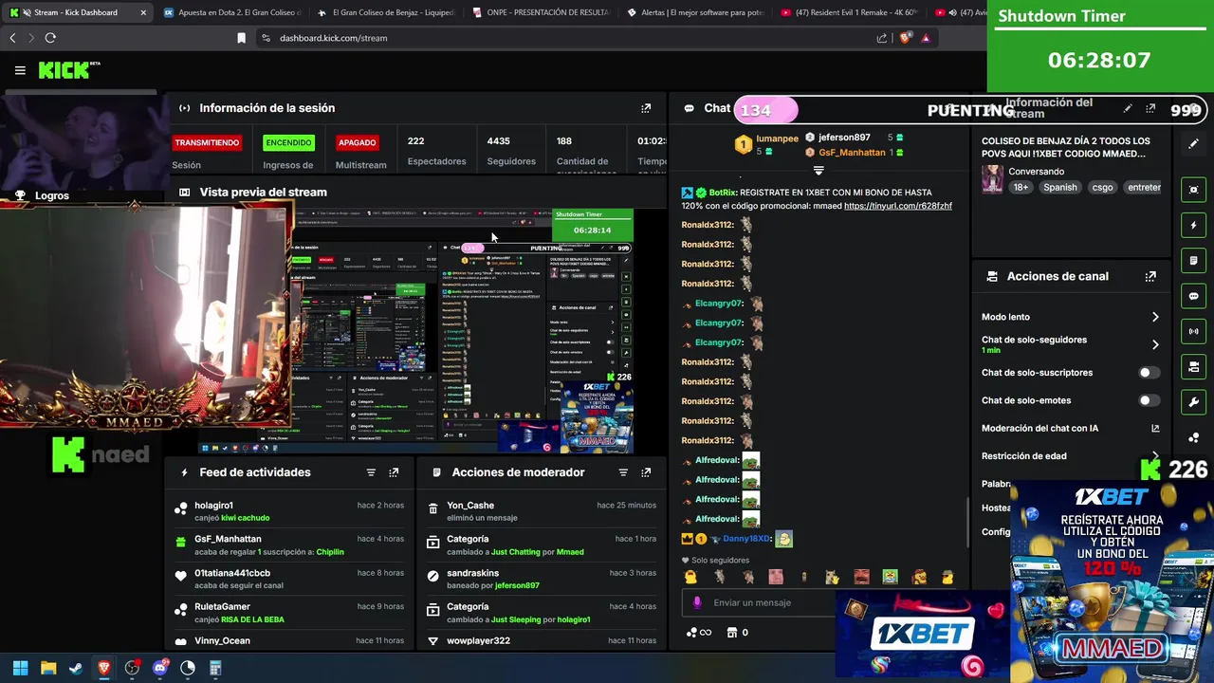Click the Yon_Cashe moderator action entry

pos(542,511)
